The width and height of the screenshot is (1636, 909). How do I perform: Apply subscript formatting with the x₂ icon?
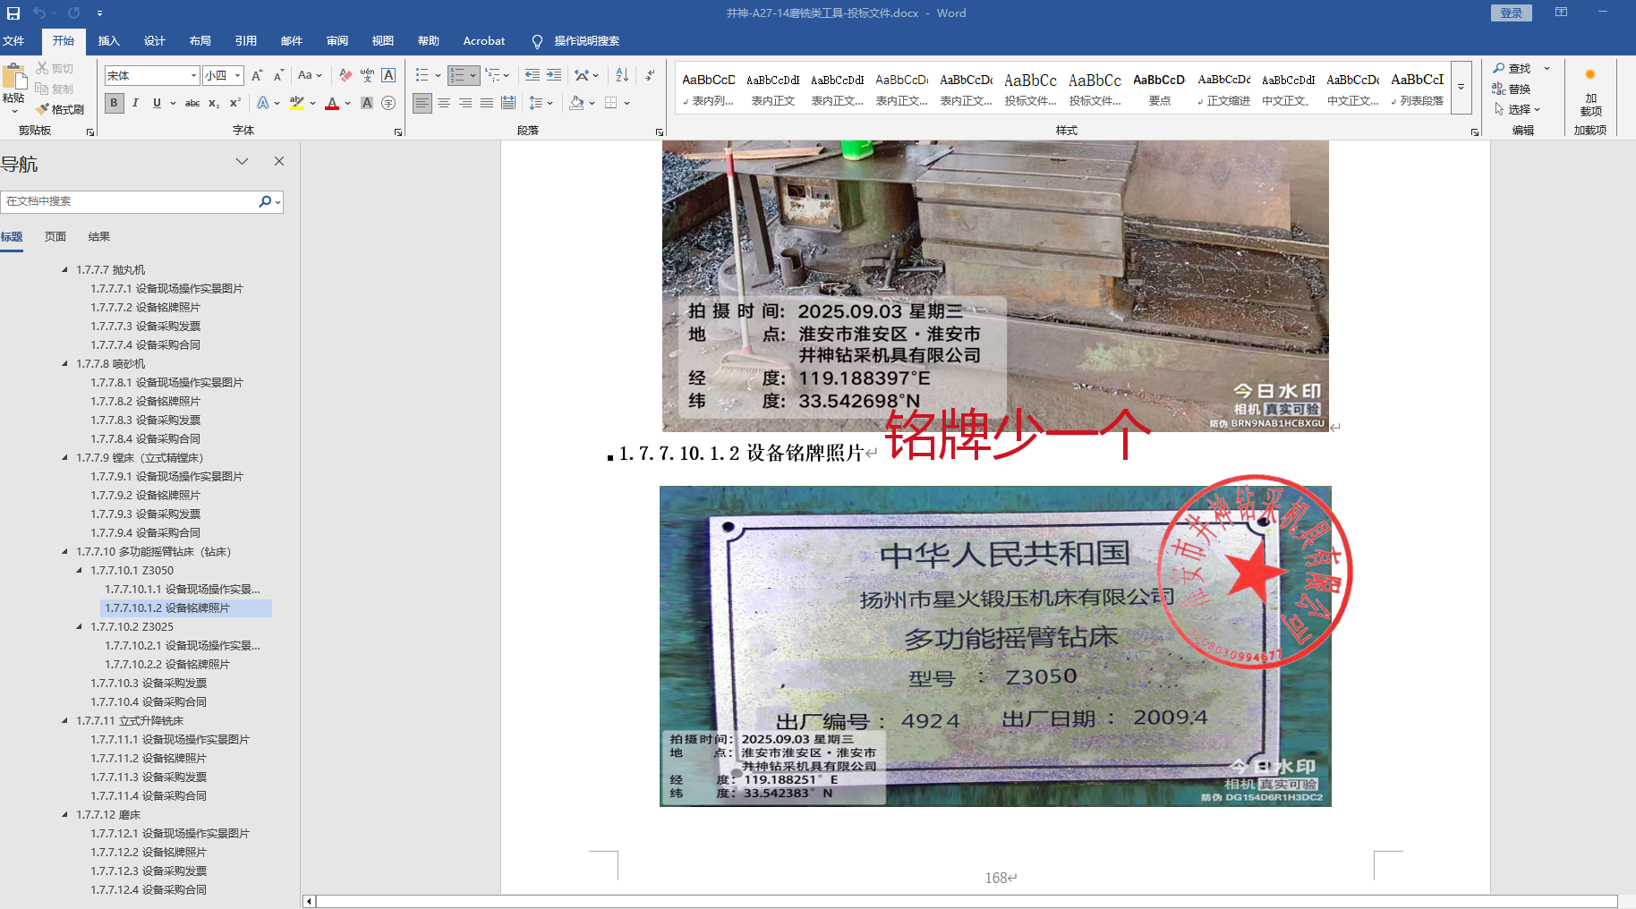point(214,103)
